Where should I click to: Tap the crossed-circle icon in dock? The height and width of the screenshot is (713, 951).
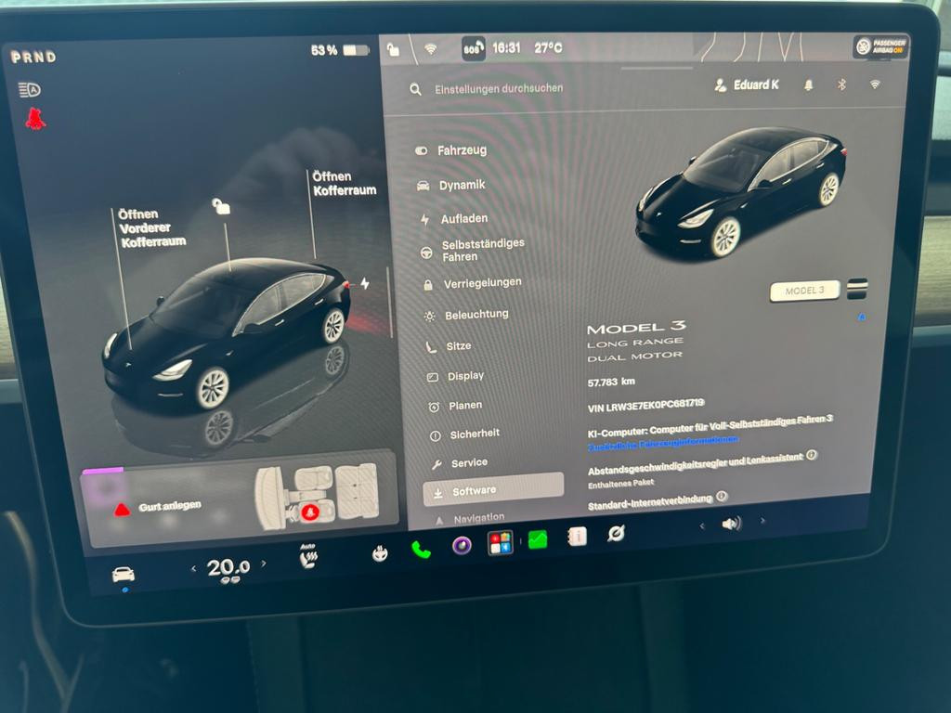tap(616, 533)
